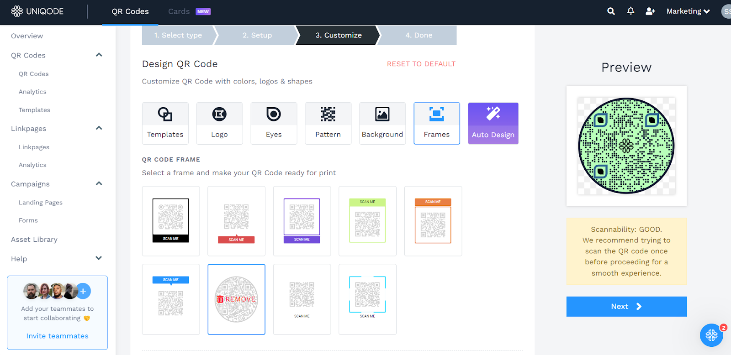Open notifications bell
Image resolution: width=731 pixels, height=355 pixels.
tap(630, 11)
